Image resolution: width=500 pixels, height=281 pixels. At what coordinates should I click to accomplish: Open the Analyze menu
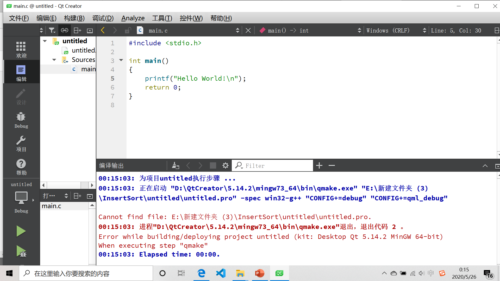(x=133, y=18)
